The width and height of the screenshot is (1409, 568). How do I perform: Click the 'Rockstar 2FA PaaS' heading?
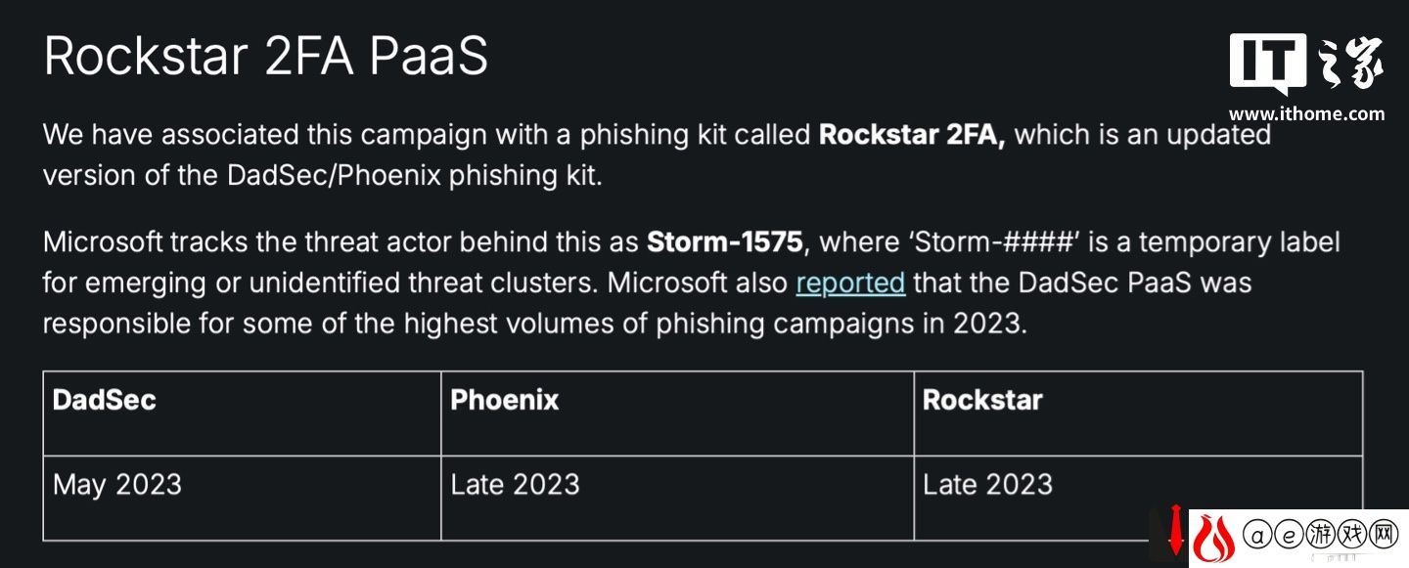coord(266,57)
